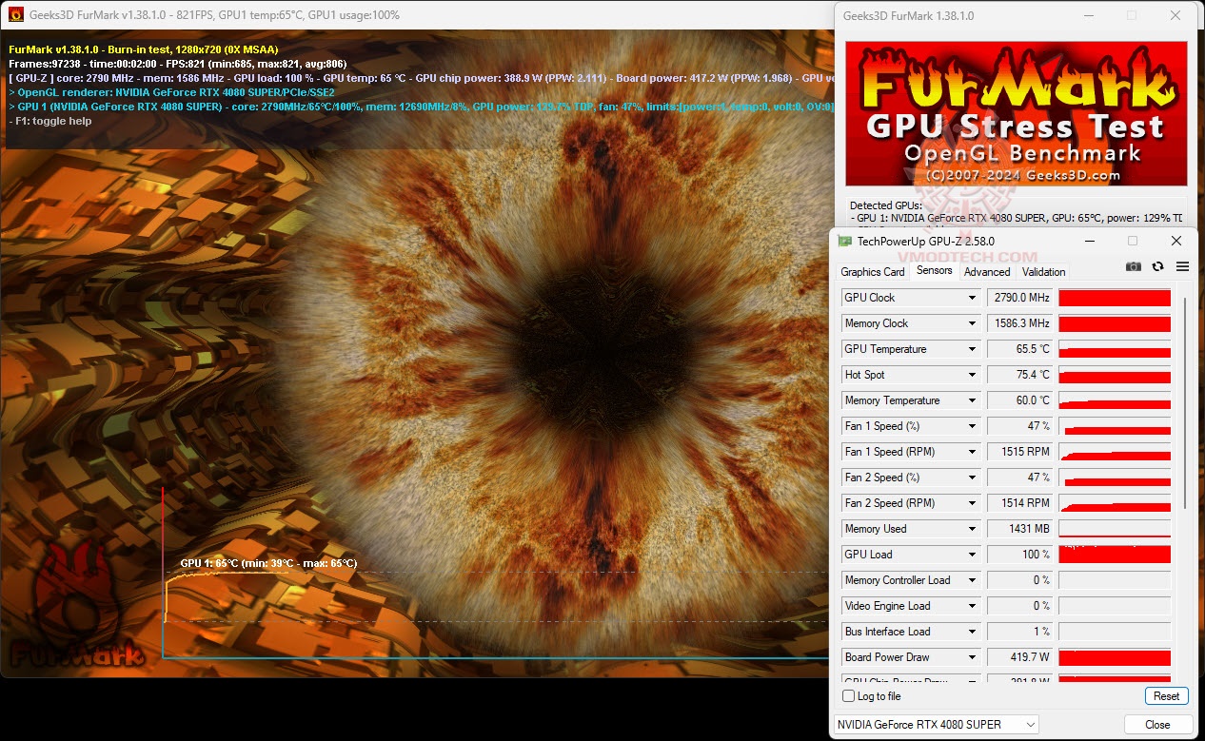Click the Fan 1 Speed 1515 RPM value
The width and height of the screenshot is (1205, 741).
pyautogui.click(x=1020, y=452)
